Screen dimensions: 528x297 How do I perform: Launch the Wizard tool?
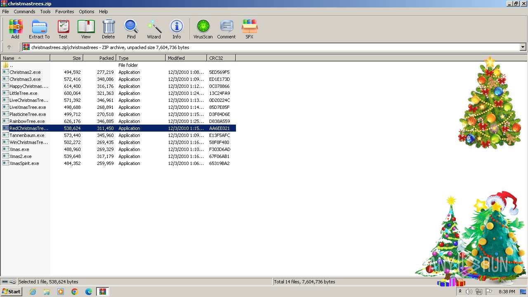(x=154, y=29)
